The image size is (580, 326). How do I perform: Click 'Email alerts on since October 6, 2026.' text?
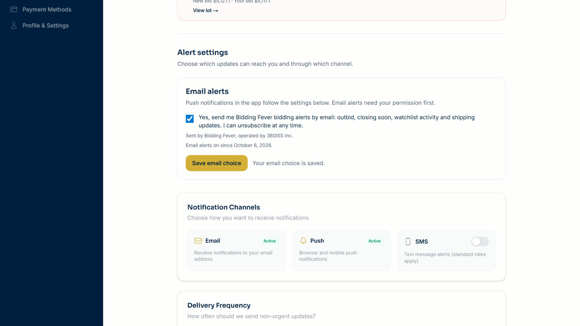pos(229,145)
